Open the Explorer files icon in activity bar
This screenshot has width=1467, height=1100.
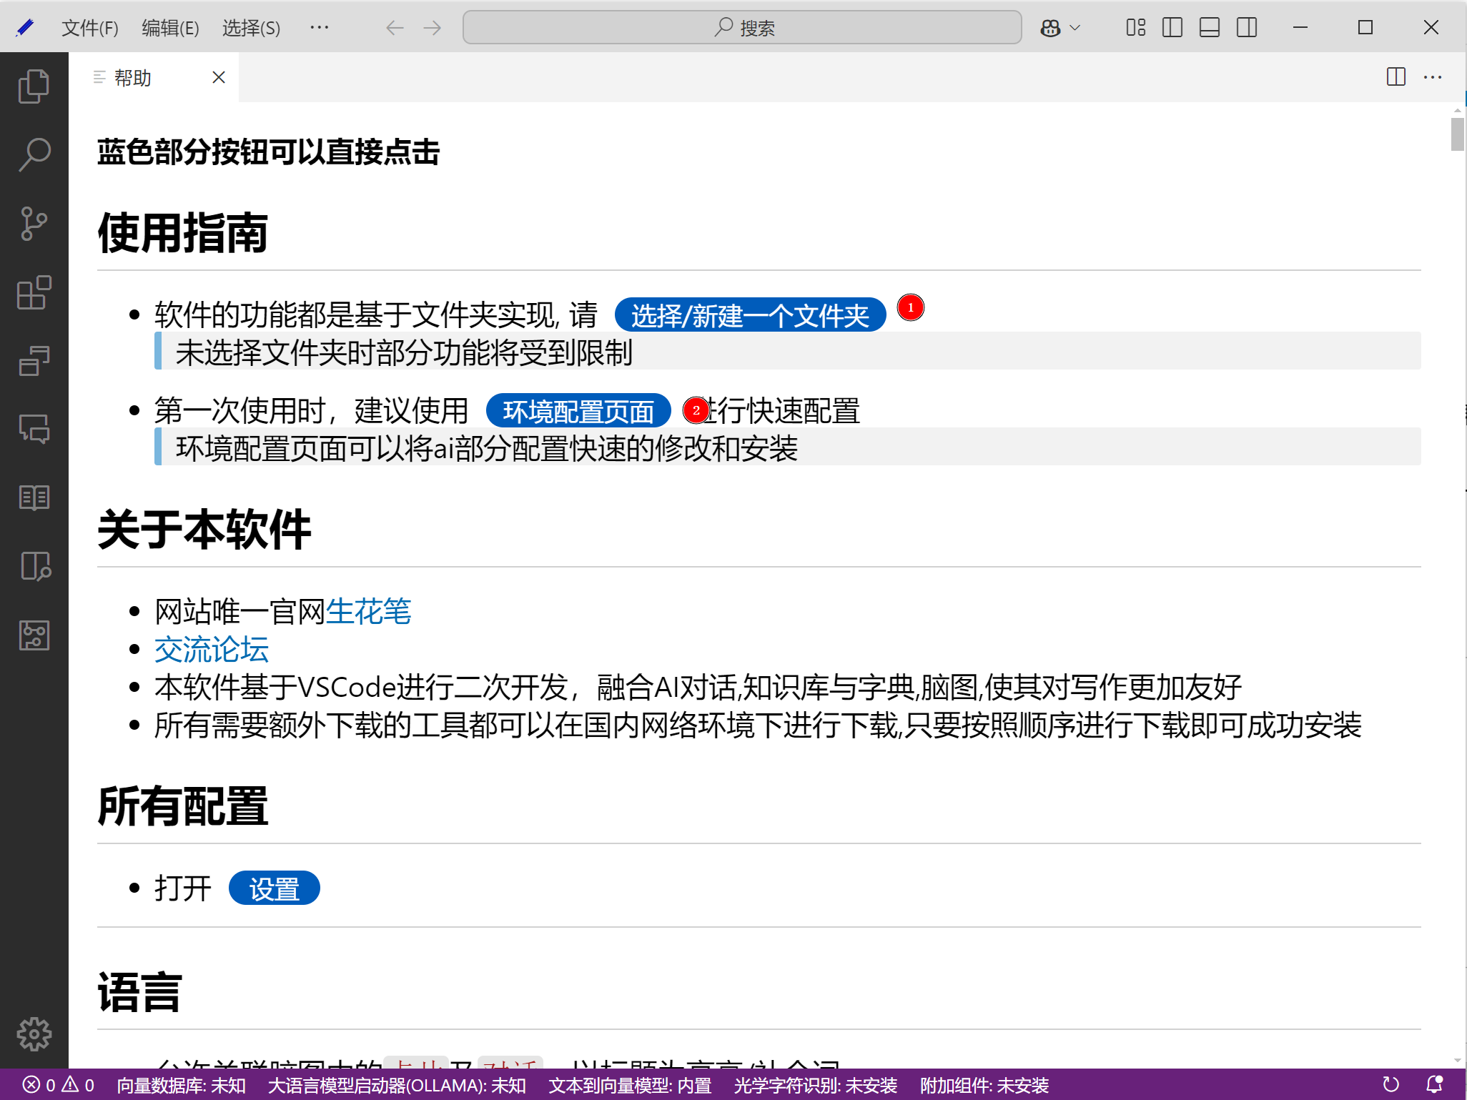34,86
